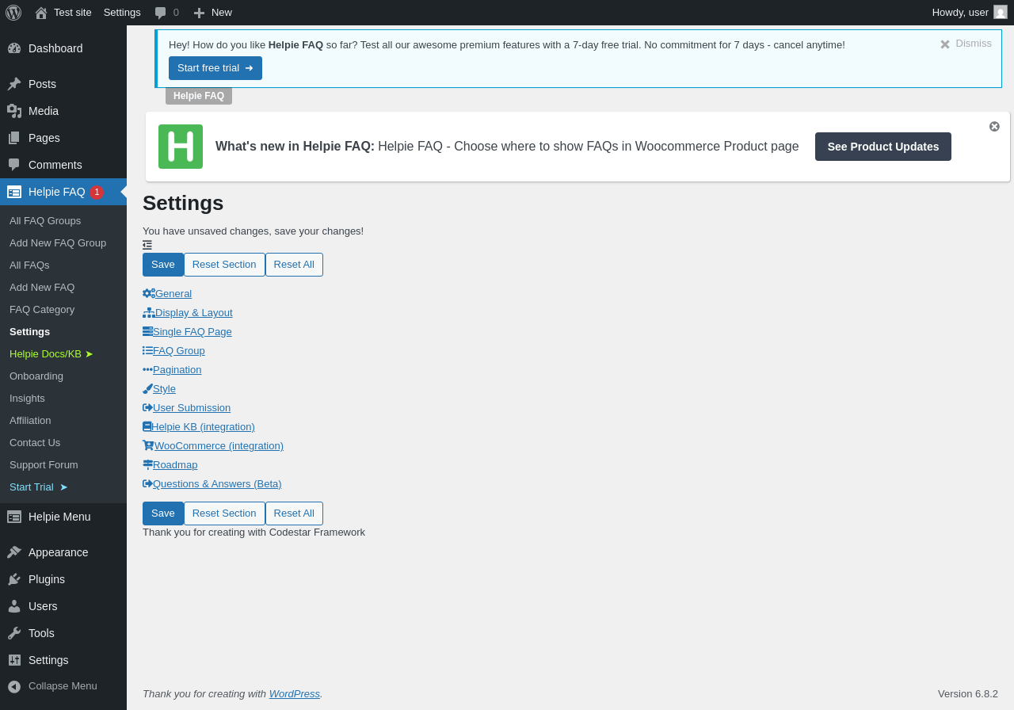This screenshot has height=710, width=1014.
Task: Click the Users icon in sidebar
Action: point(14,606)
